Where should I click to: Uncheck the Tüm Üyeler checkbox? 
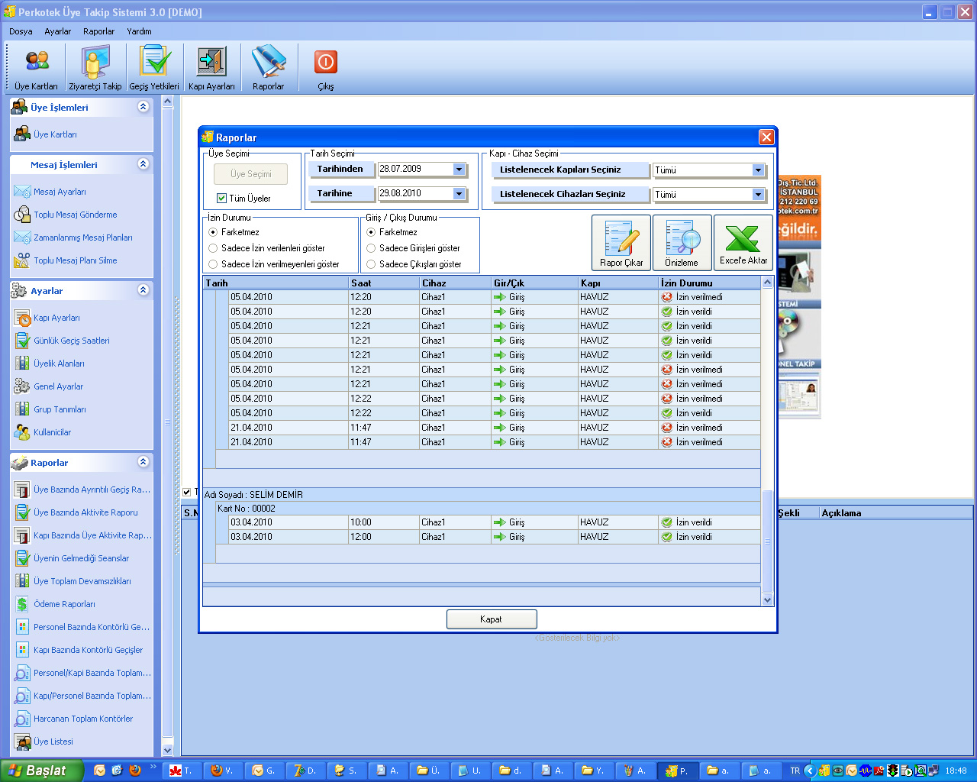[x=222, y=199]
